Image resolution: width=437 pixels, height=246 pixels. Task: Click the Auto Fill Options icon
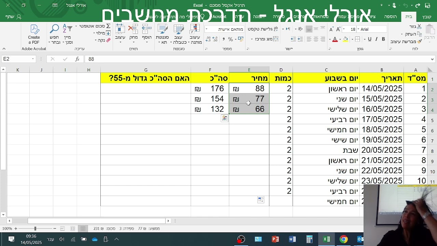[x=260, y=200]
